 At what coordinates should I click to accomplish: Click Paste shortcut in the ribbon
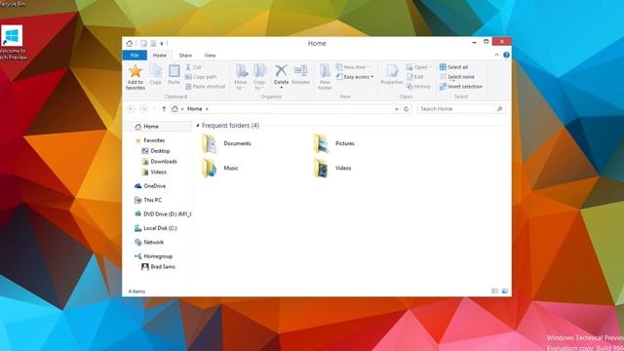[x=206, y=87]
